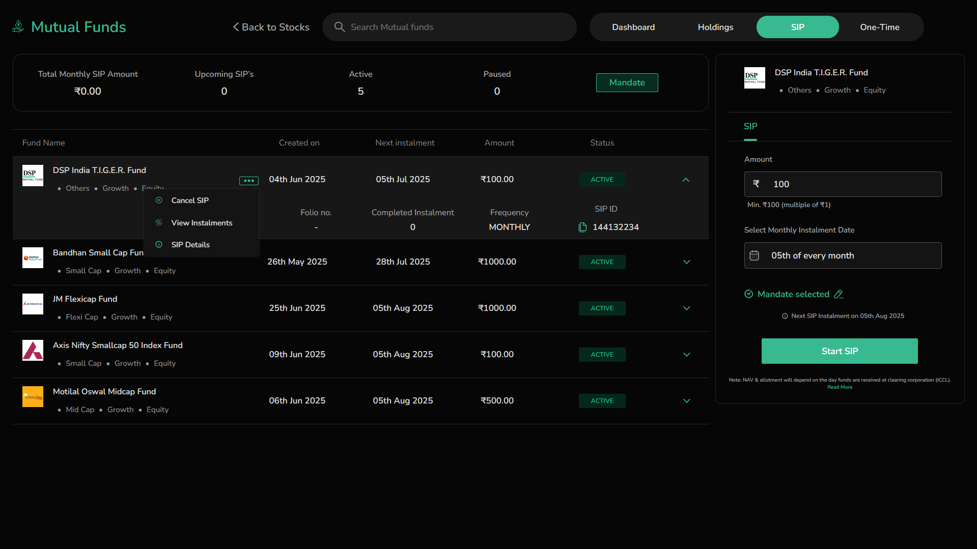
Task: Click the ₹500.00 amount cell
Action: 497,401
